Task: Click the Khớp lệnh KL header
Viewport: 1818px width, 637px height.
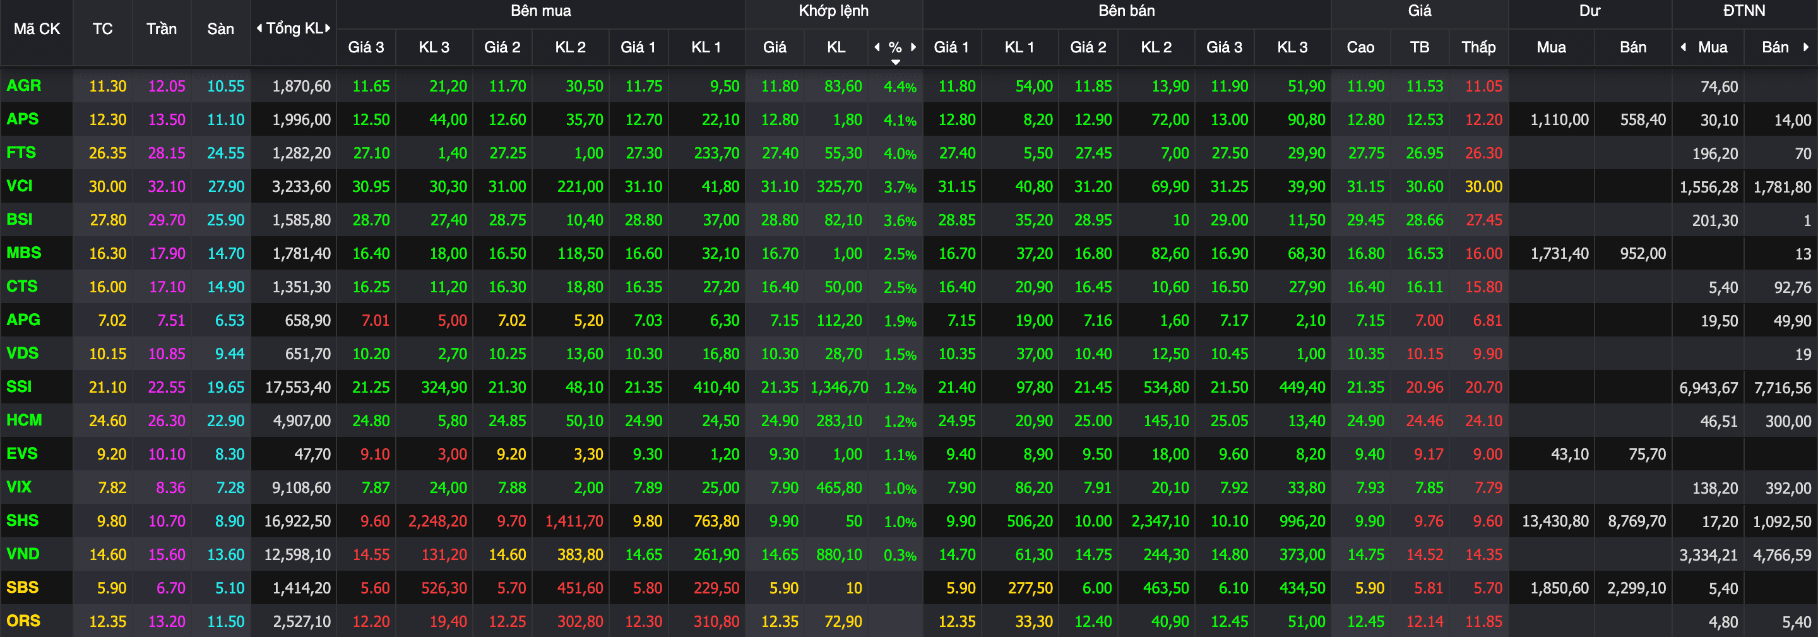Action: [836, 47]
